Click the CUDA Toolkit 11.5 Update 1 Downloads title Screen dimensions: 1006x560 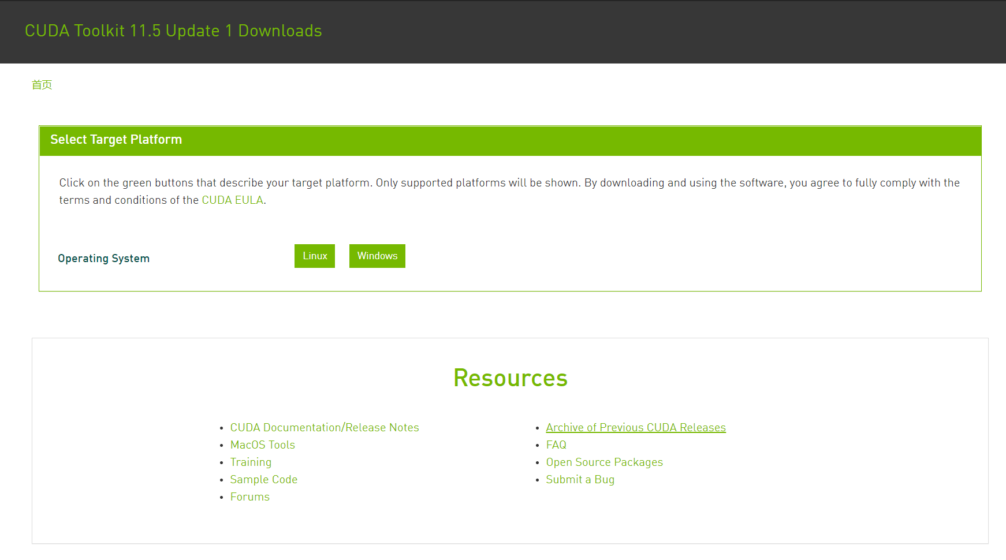point(173,31)
